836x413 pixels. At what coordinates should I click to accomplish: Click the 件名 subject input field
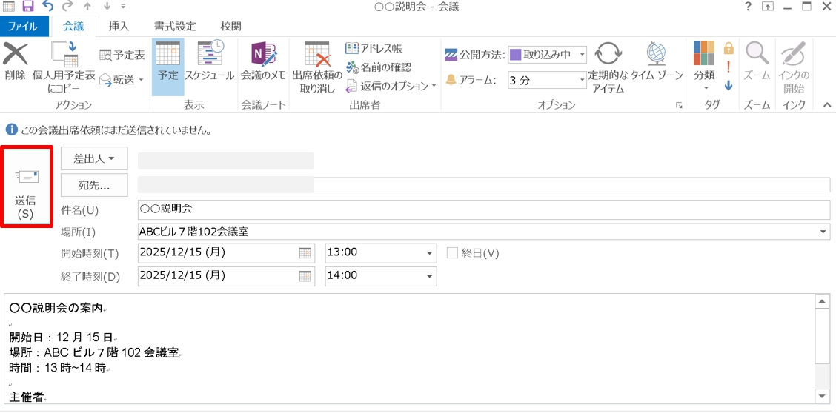[x=482, y=210]
